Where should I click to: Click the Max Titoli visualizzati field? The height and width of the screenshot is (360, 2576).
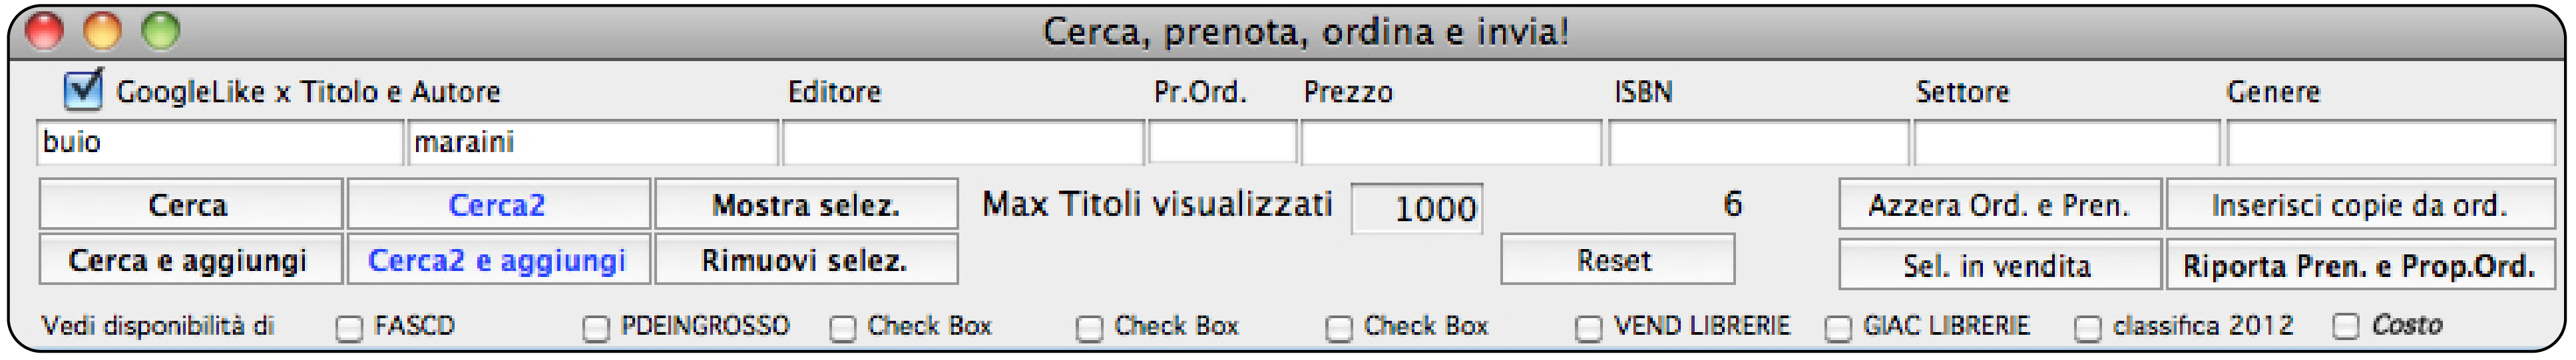pos(1417,209)
